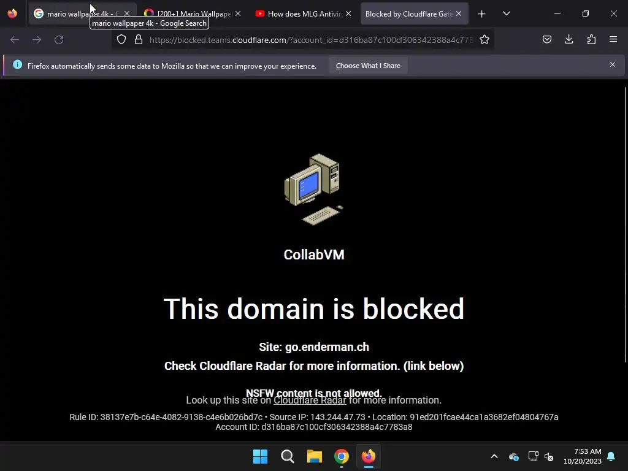Open the tracking protection shield icon
The image size is (628, 471).
(x=121, y=39)
